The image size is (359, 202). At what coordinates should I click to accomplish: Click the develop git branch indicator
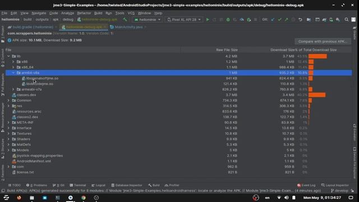point(339,191)
